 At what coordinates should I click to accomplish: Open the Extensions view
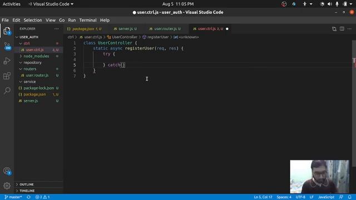tap(7, 76)
